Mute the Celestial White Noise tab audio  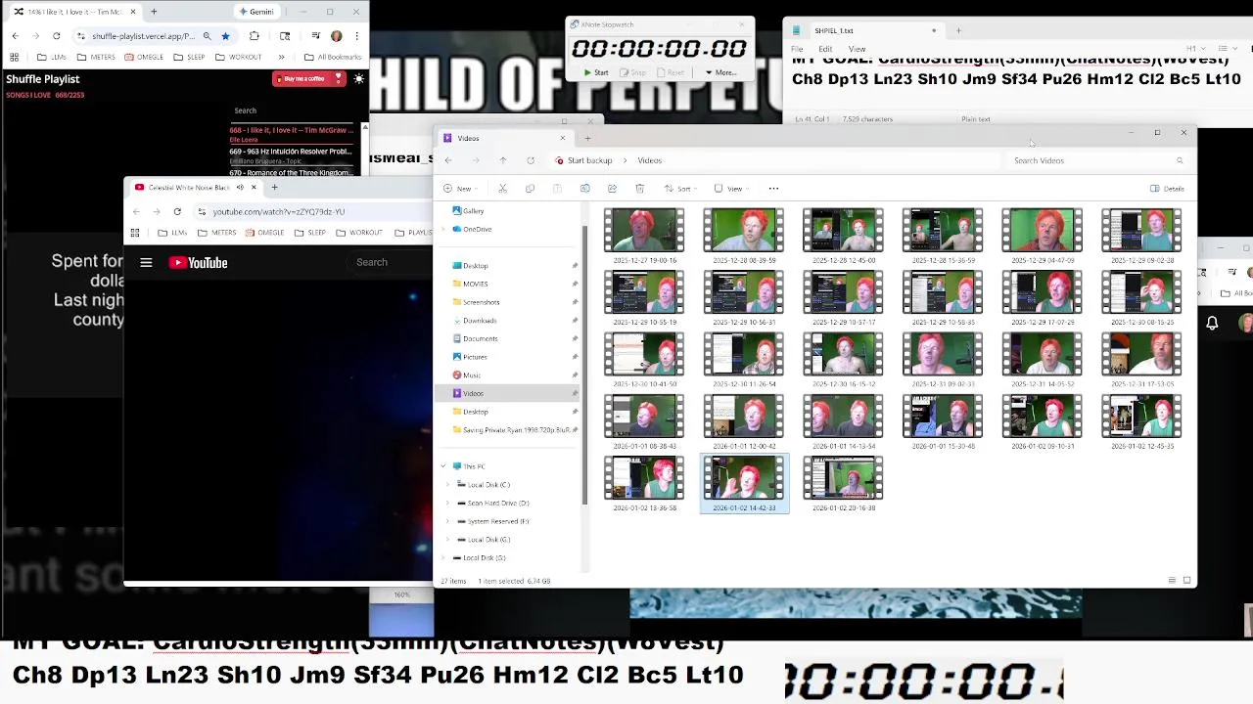[240, 187]
